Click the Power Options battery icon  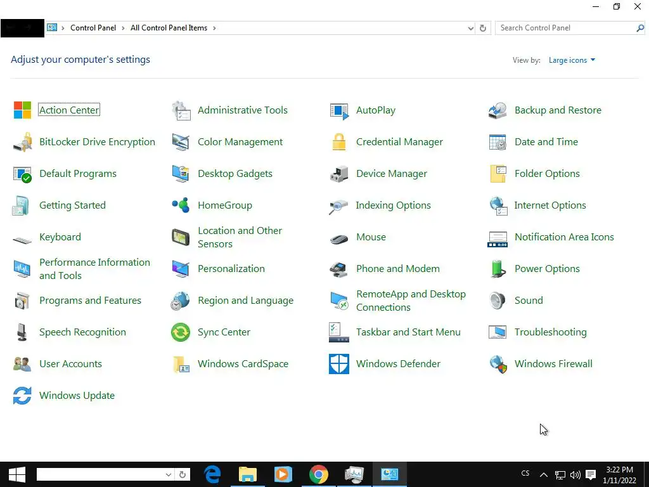(498, 269)
